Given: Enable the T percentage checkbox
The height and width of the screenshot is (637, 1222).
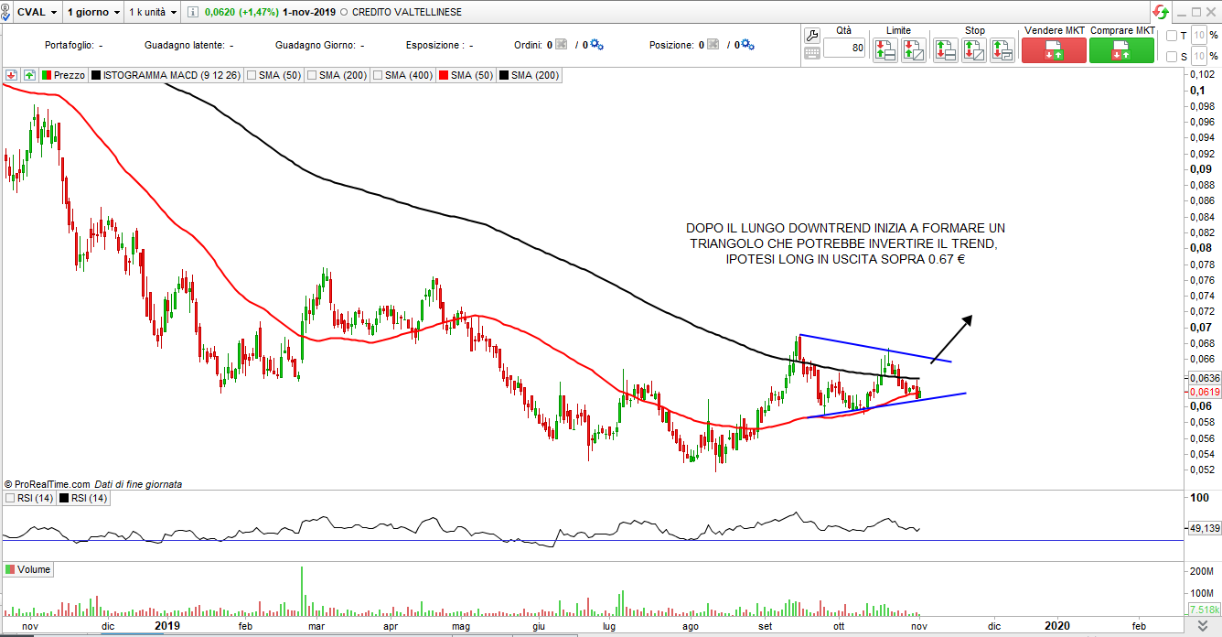Looking at the screenshot, I should click(x=1173, y=36).
